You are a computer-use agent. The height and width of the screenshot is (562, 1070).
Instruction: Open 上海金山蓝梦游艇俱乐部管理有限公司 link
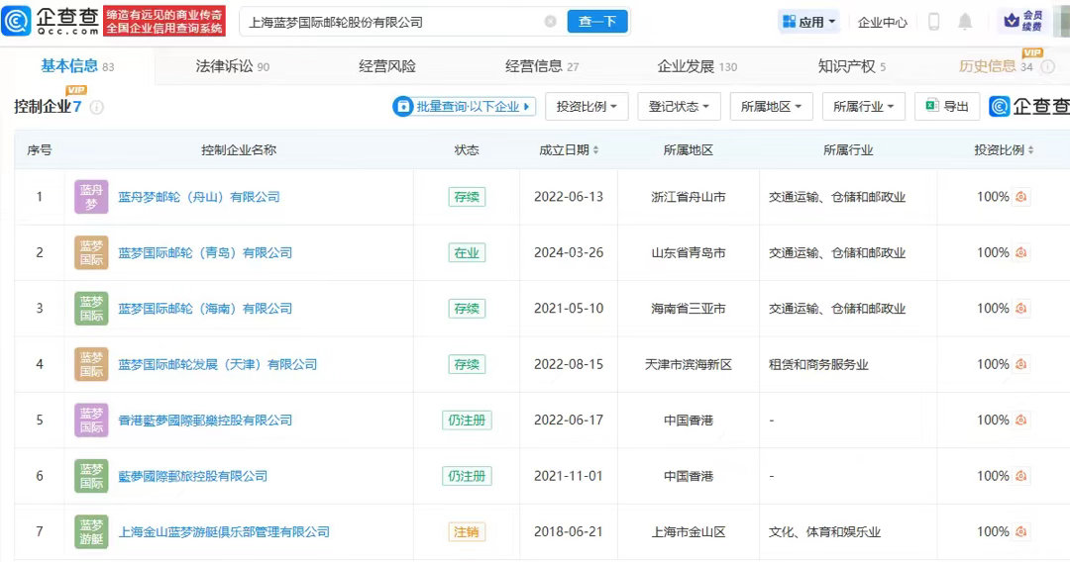224,532
